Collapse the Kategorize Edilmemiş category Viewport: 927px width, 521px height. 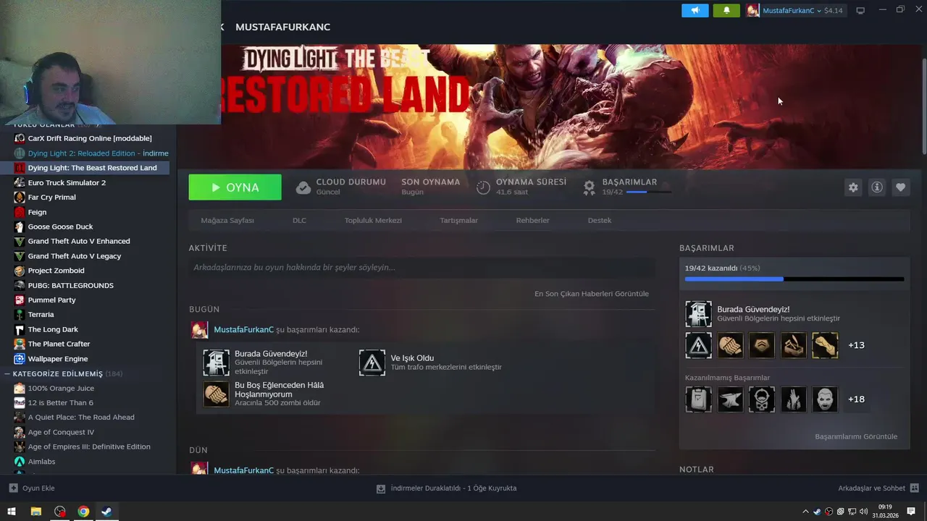pyautogui.click(x=7, y=374)
